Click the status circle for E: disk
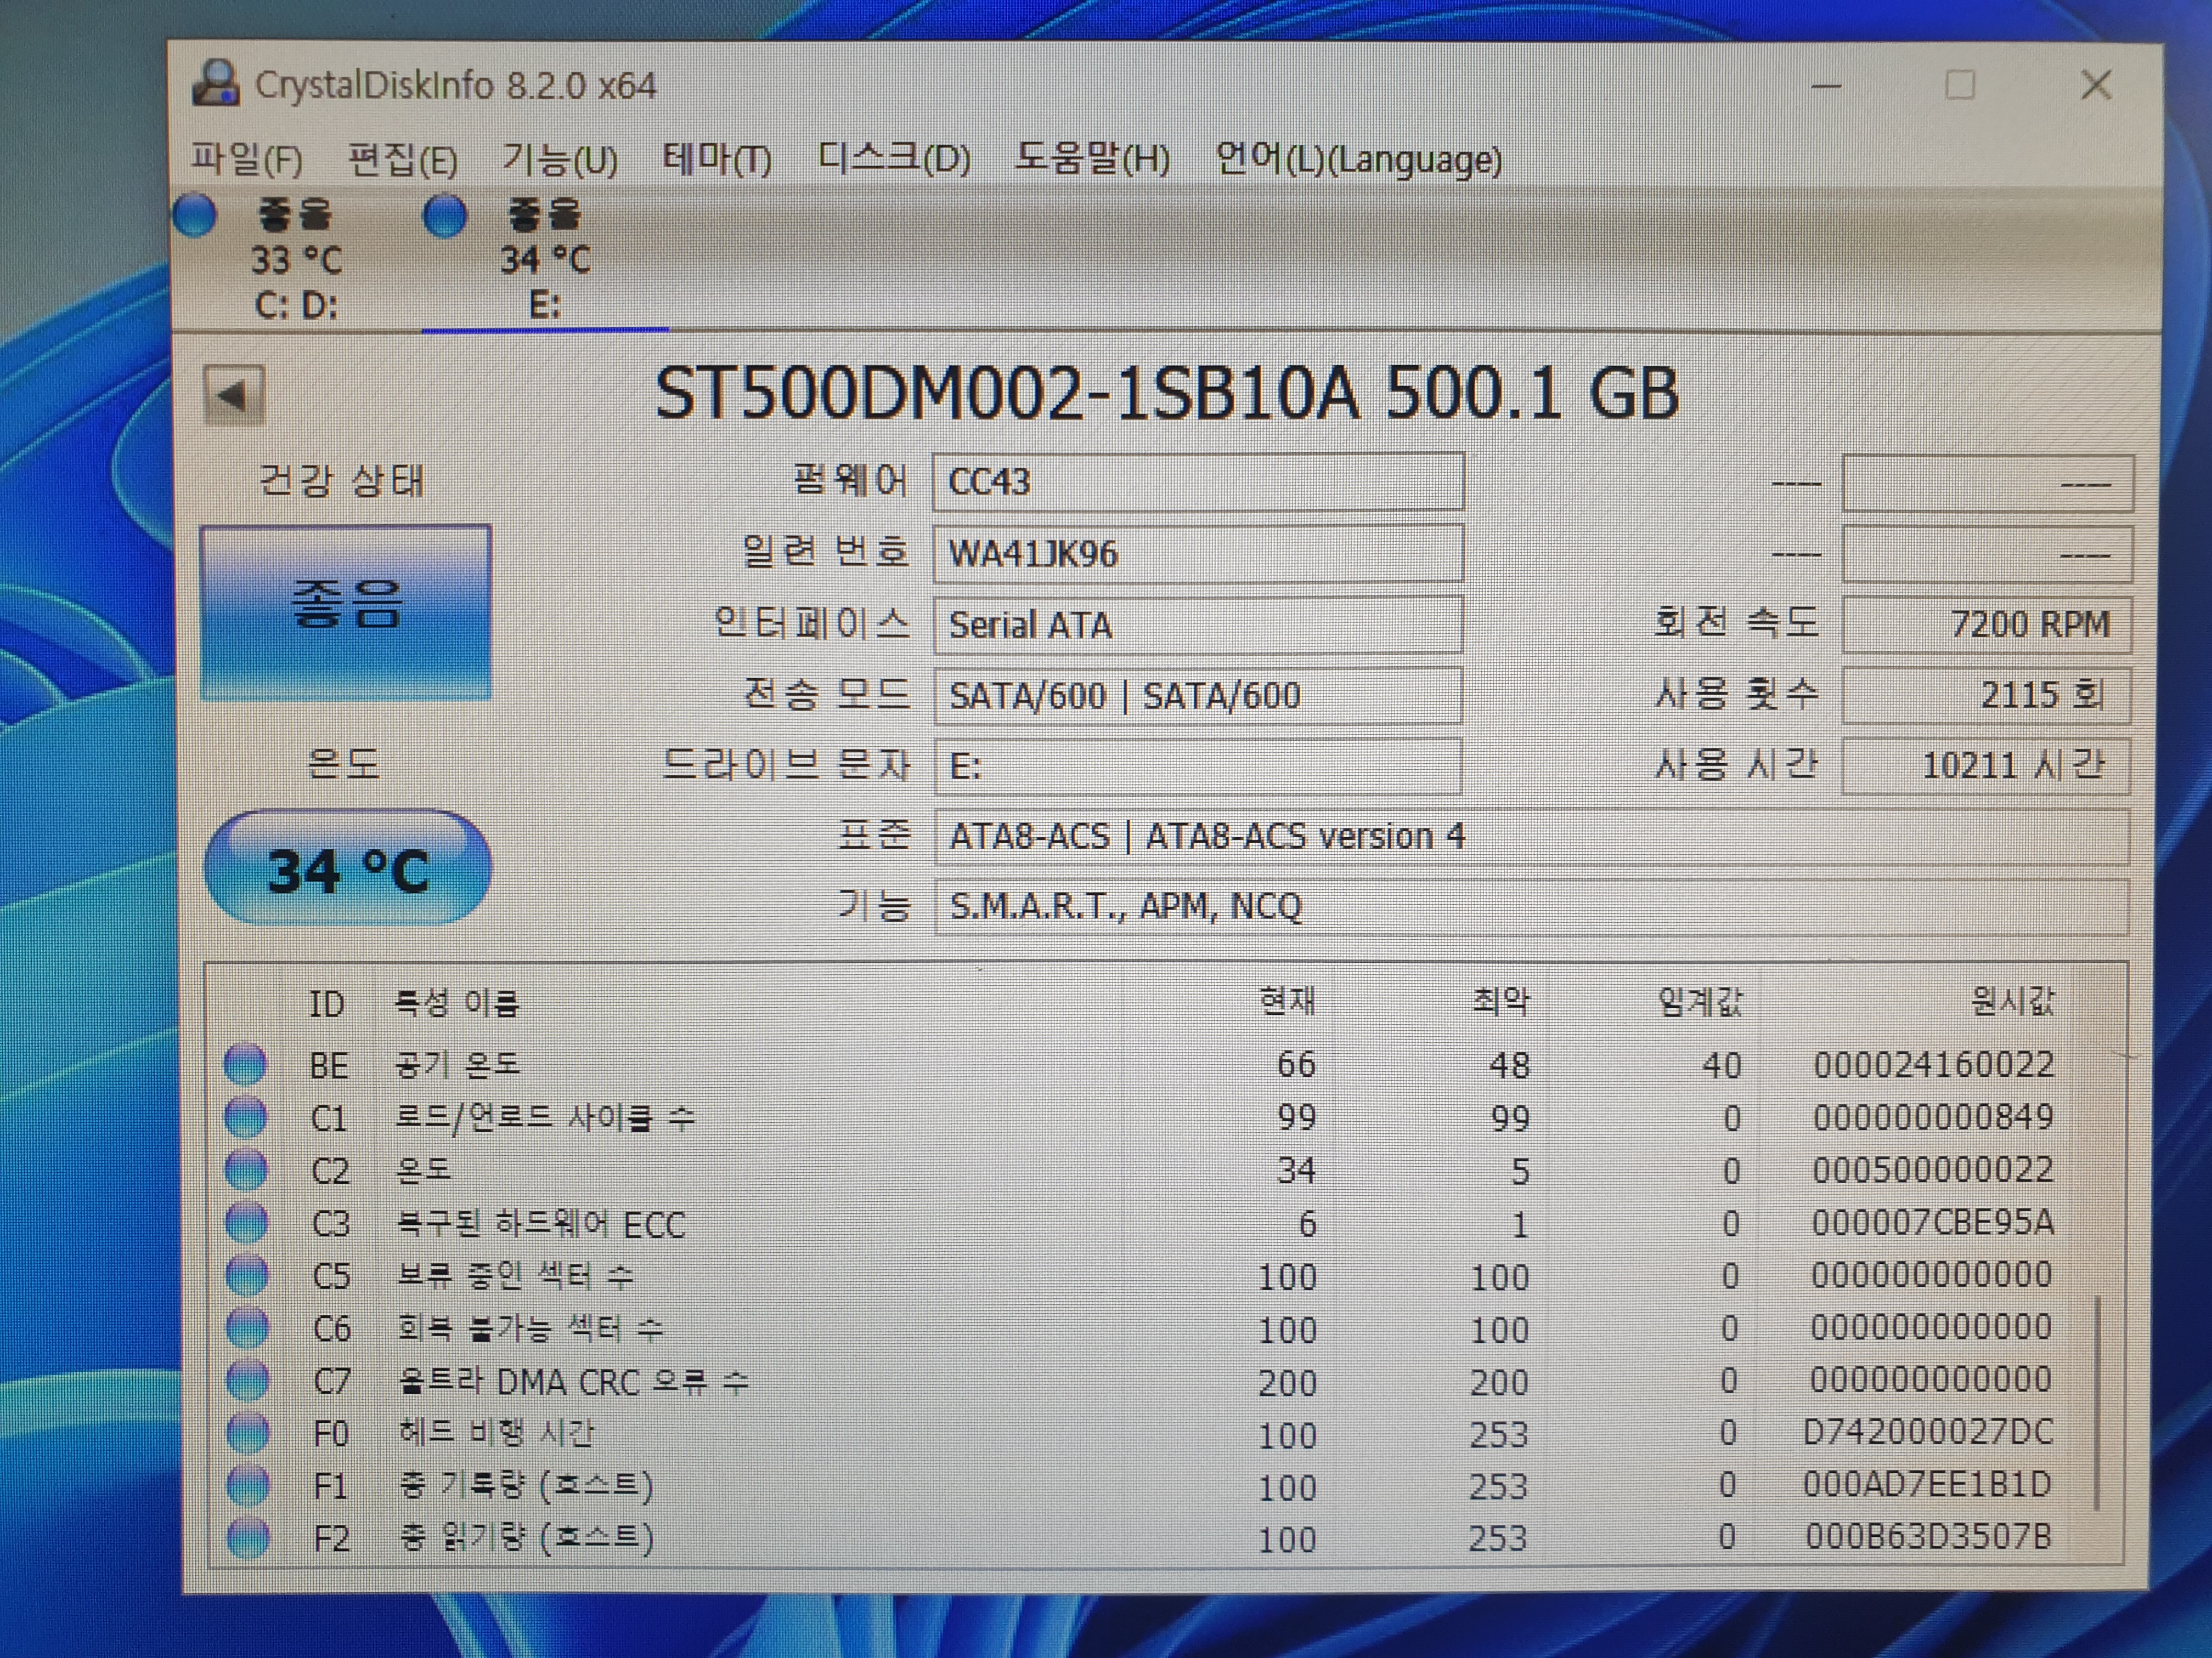2212x1658 pixels. (445, 216)
